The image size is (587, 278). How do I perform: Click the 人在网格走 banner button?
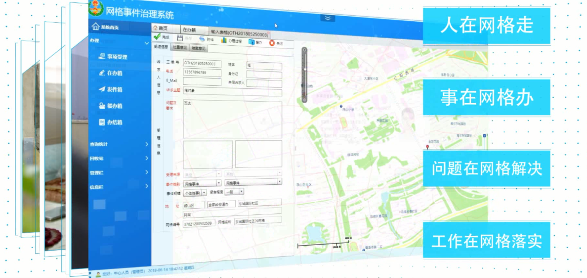tap(486, 26)
